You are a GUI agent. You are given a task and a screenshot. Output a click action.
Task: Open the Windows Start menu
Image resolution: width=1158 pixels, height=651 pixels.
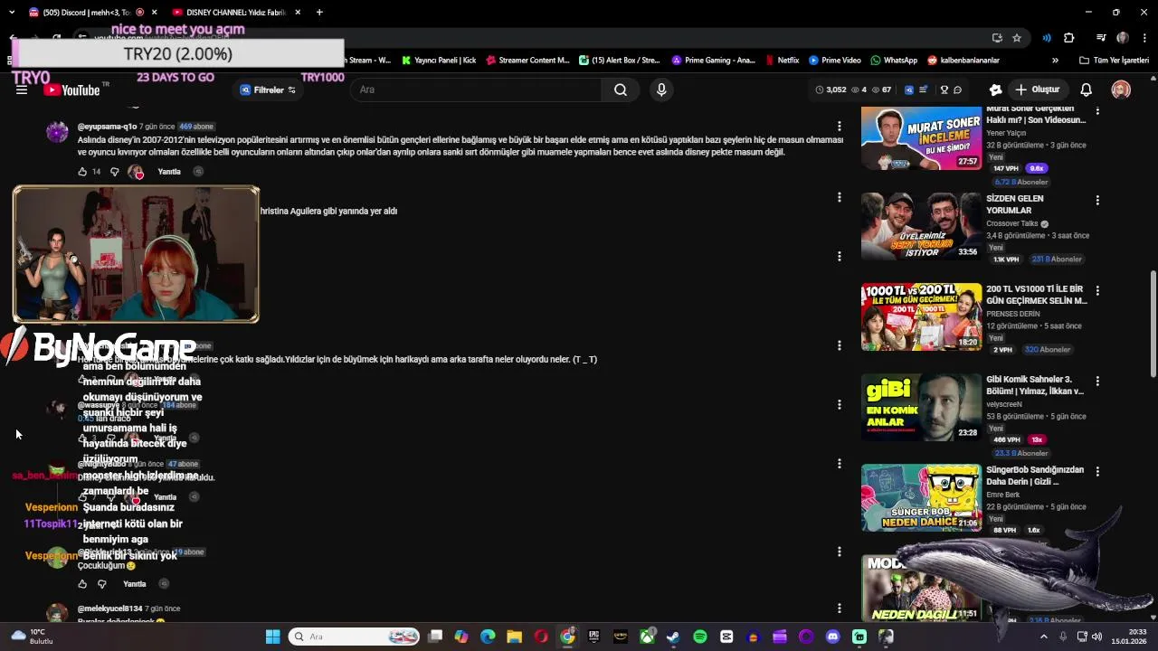(272, 637)
